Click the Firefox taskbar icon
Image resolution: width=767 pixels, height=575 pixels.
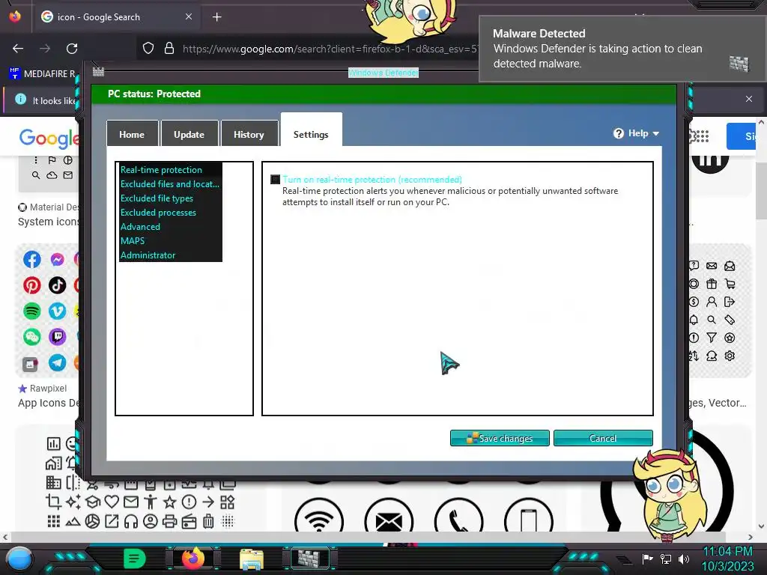tap(193, 559)
